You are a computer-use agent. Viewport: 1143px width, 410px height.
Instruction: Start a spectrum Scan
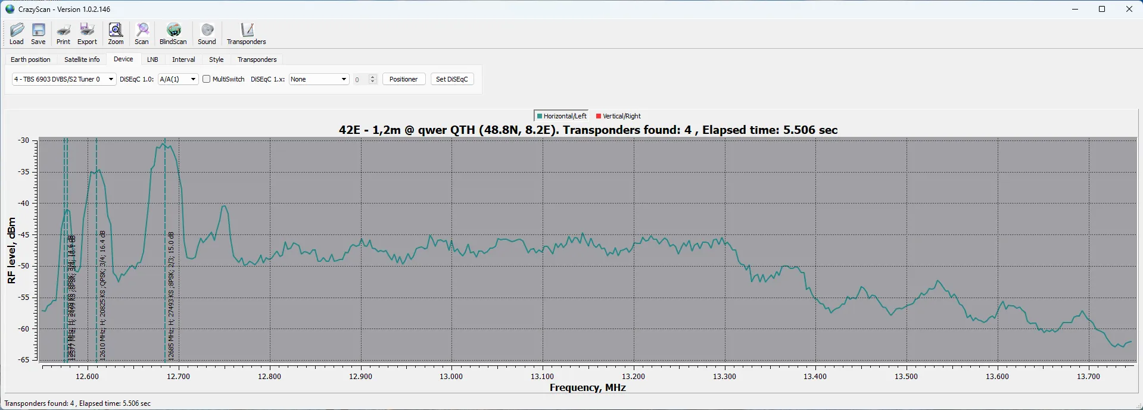pyautogui.click(x=142, y=33)
